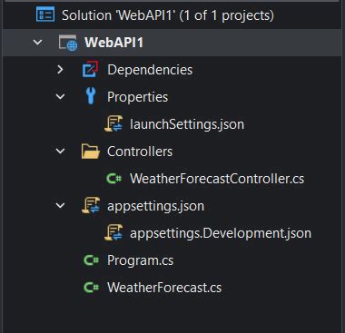The width and height of the screenshot is (345, 333).
Task: Click the appsettings.json file icon
Action: 91,205
